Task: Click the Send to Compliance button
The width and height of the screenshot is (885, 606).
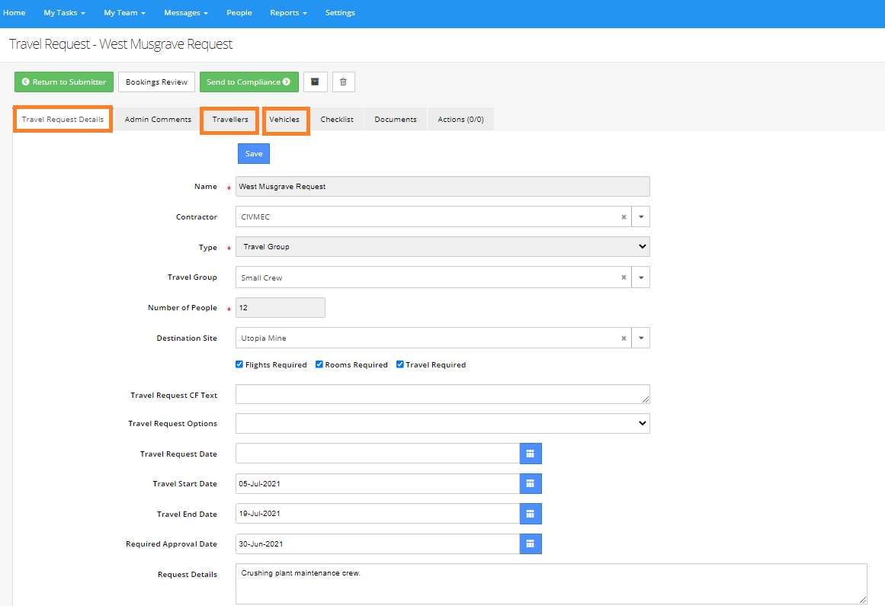Action: tap(249, 82)
